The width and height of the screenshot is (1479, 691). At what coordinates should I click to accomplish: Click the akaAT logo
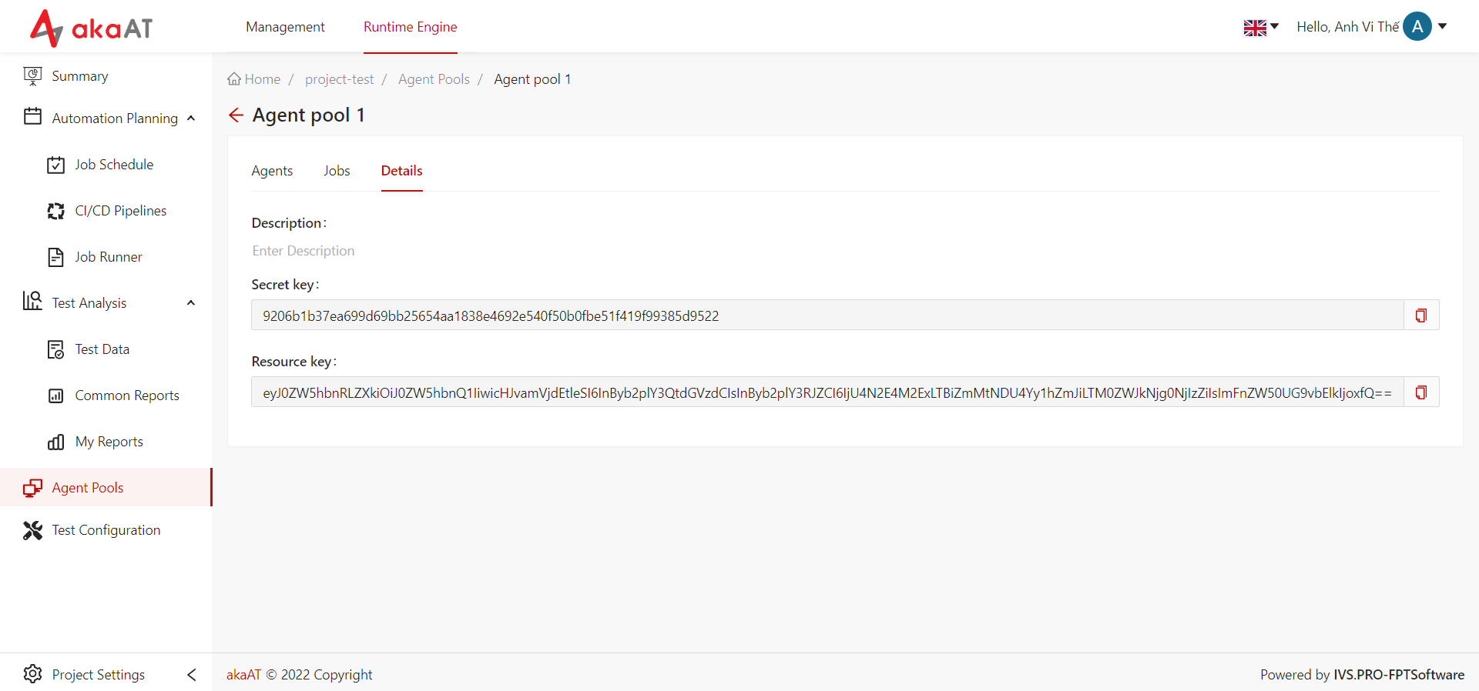(91, 28)
